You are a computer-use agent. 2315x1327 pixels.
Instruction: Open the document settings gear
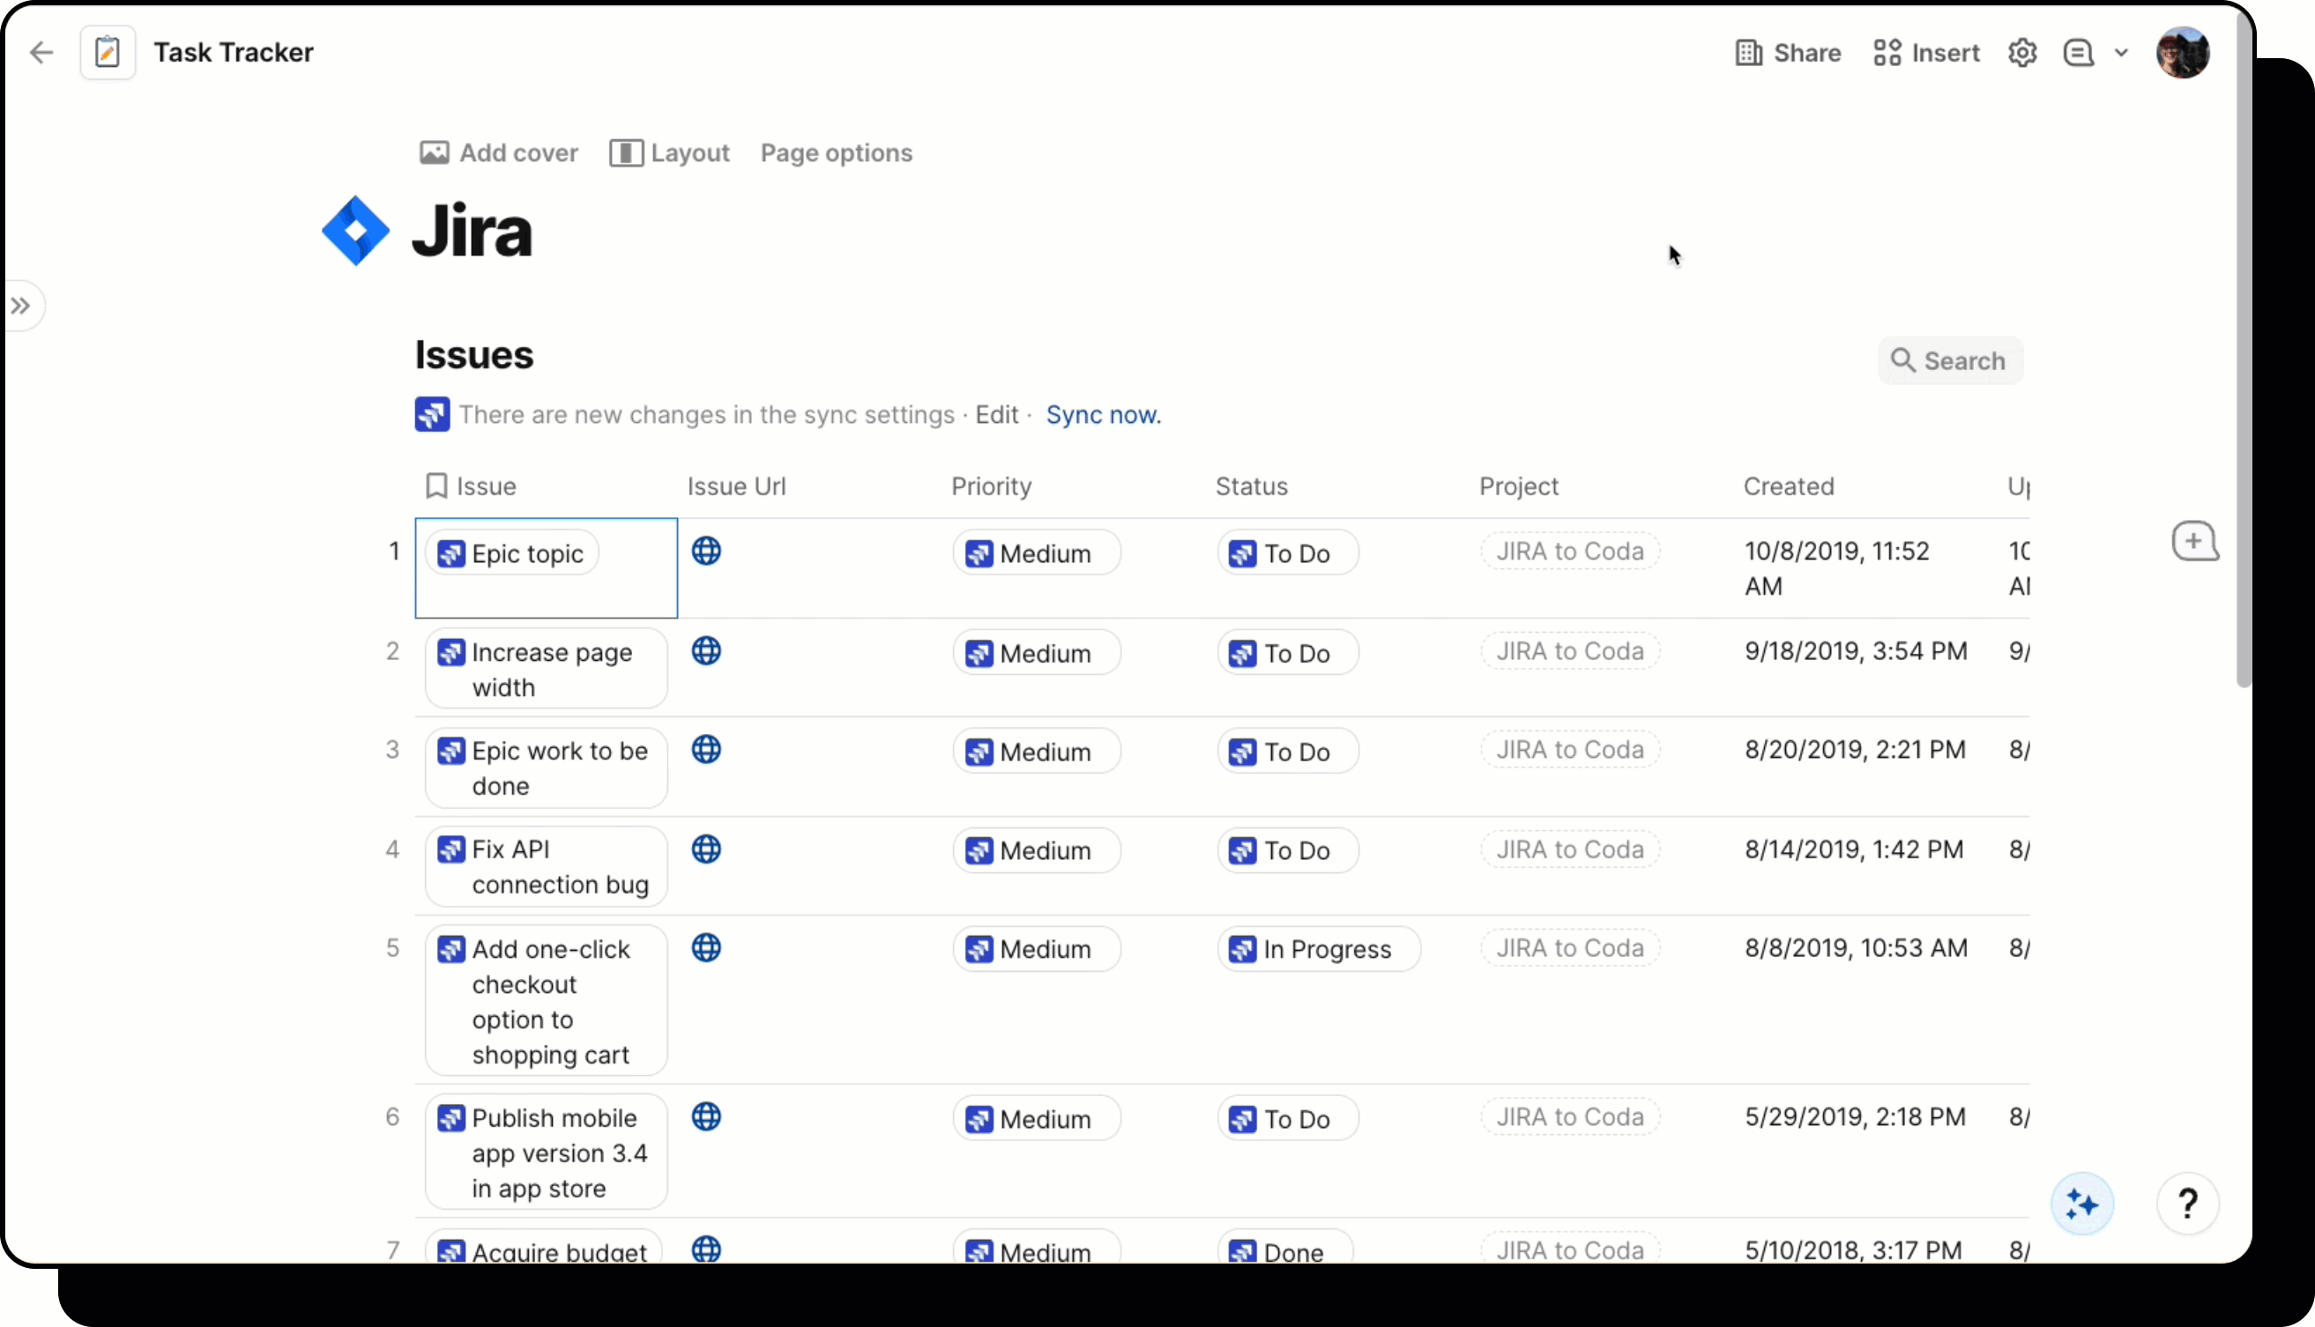[x=2023, y=52]
